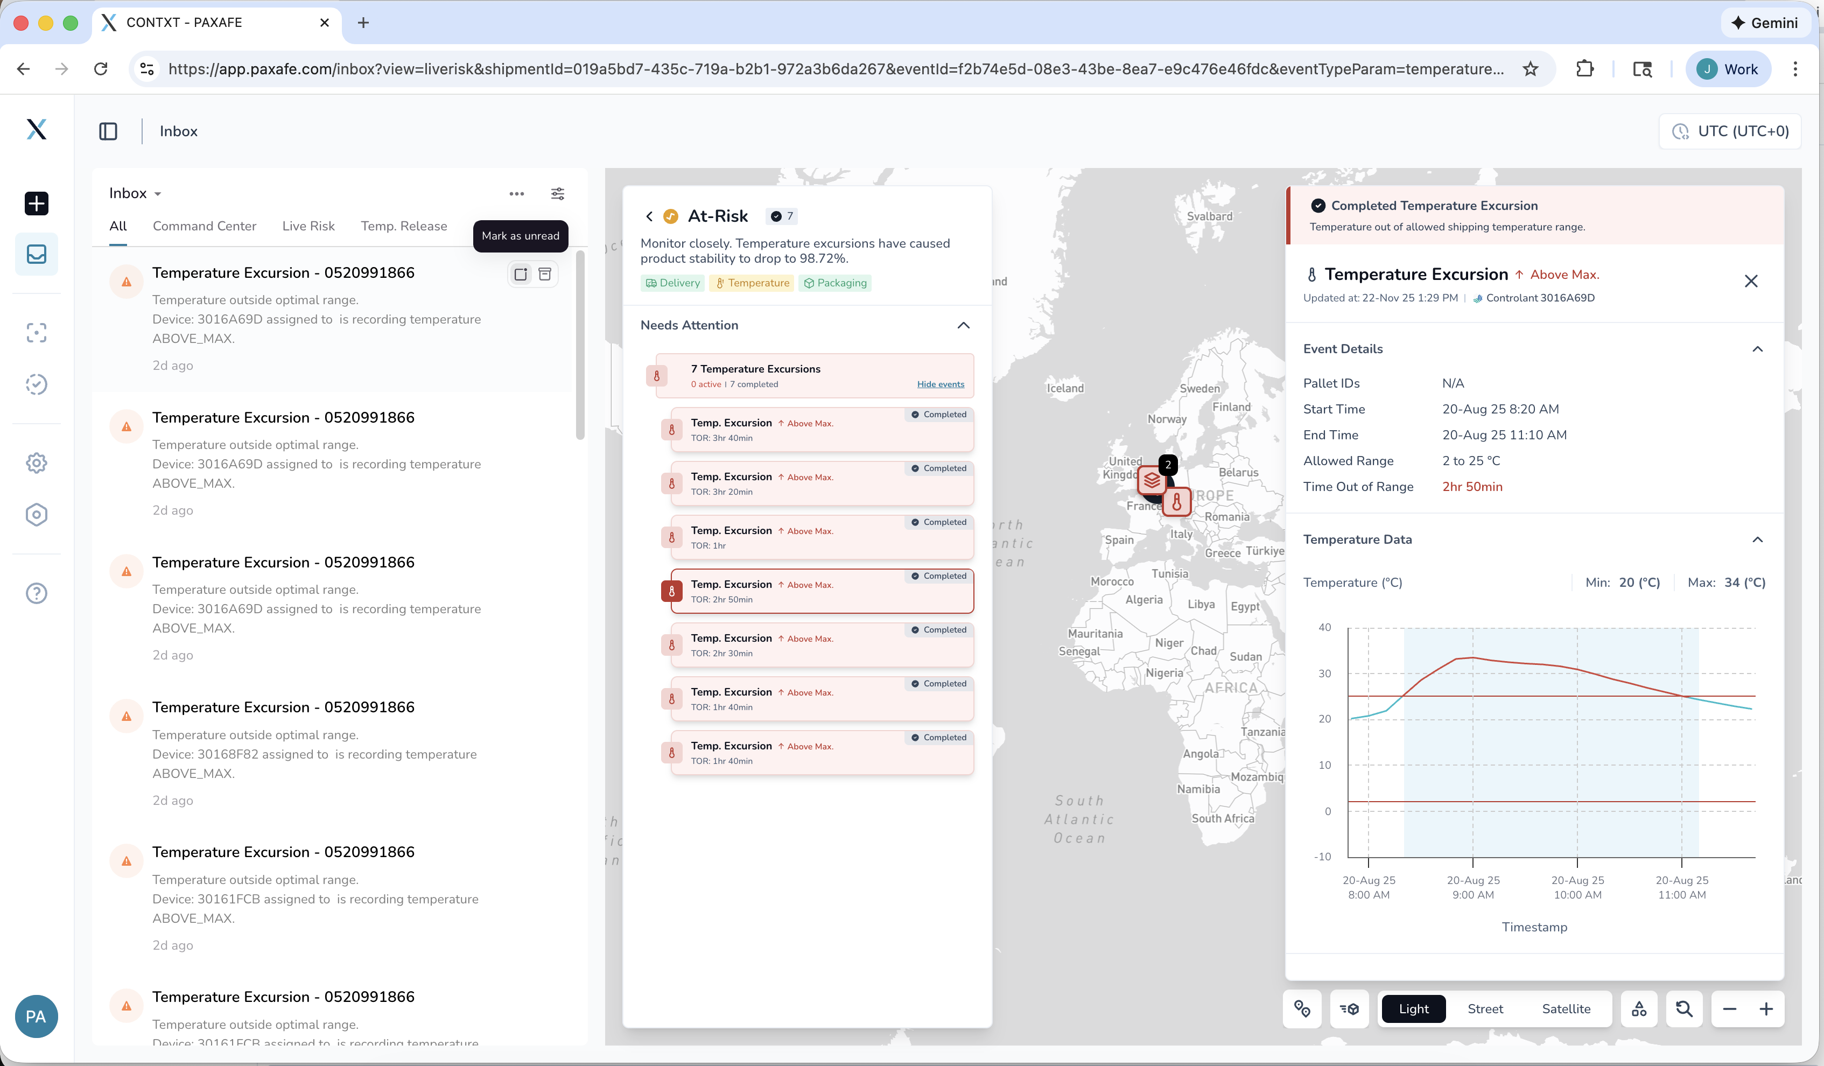Click the inbox list scrollbar
1824x1066 pixels.
580,345
